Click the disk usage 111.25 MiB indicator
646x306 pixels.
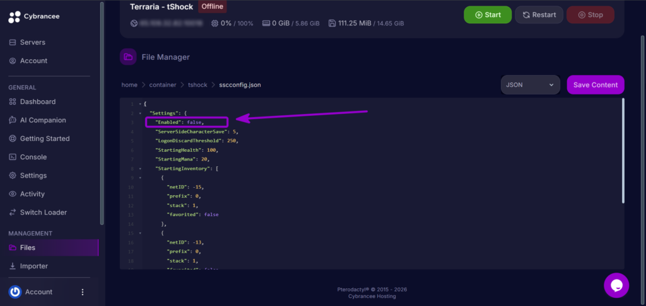pos(367,23)
